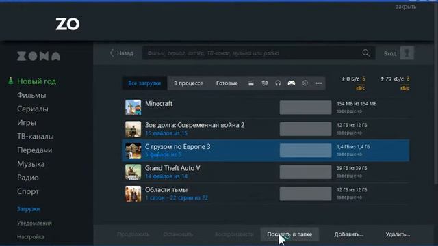
Task: Click 154 МБ из 154 МБ size text
Action: coord(357,104)
